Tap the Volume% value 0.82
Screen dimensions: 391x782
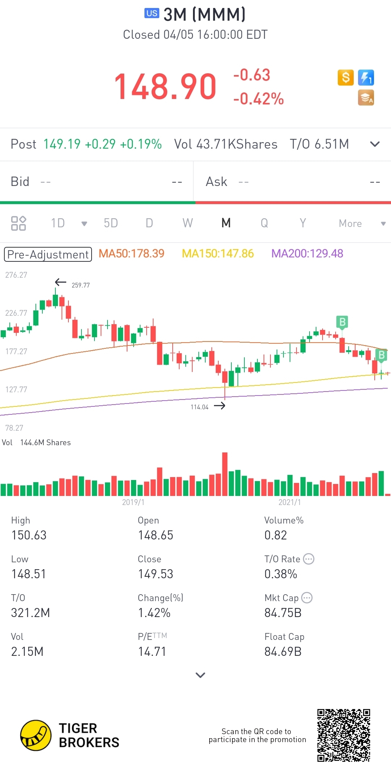pos(276,535)
